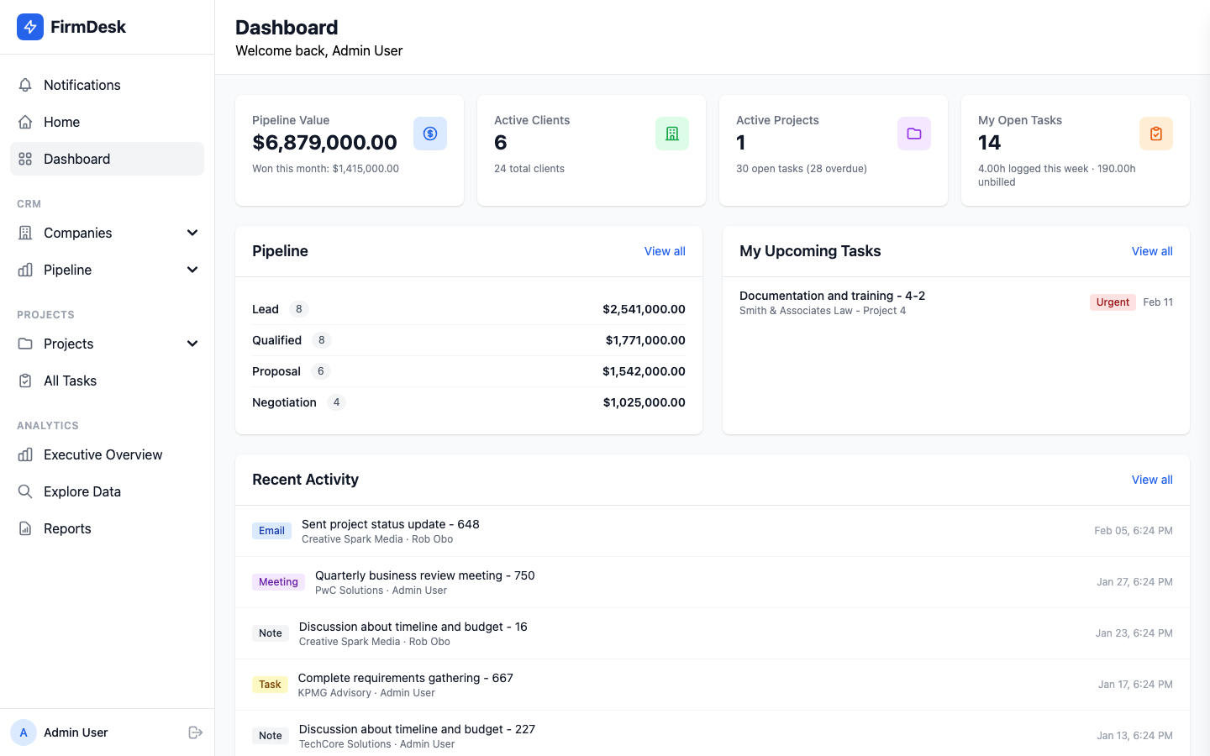Click the Admin User avatar
Image resolution: width=1210 pixels, height=756 pixels.
pos(24,732)
